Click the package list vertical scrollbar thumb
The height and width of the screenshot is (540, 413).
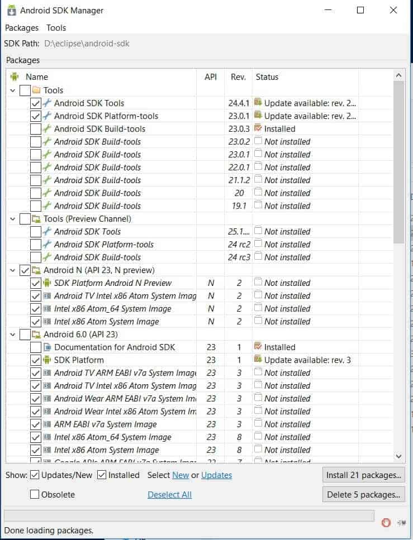pos(398,162)
